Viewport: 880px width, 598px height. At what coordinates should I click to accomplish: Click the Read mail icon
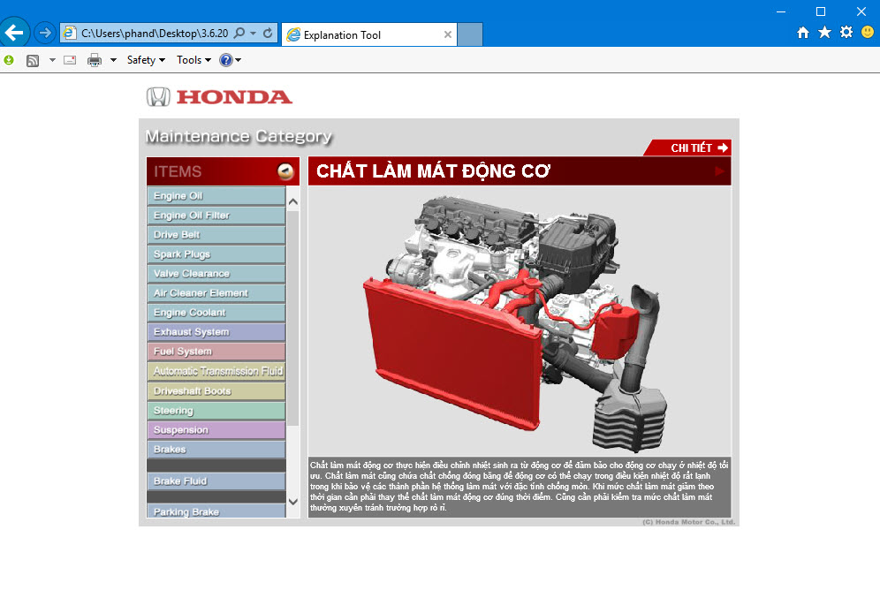tap(70, 60)
